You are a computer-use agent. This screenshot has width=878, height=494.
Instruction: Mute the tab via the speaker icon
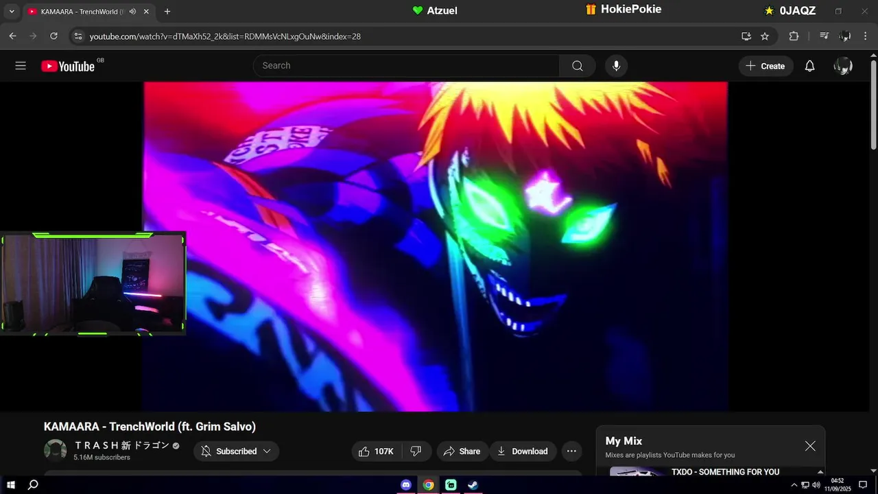132,12
